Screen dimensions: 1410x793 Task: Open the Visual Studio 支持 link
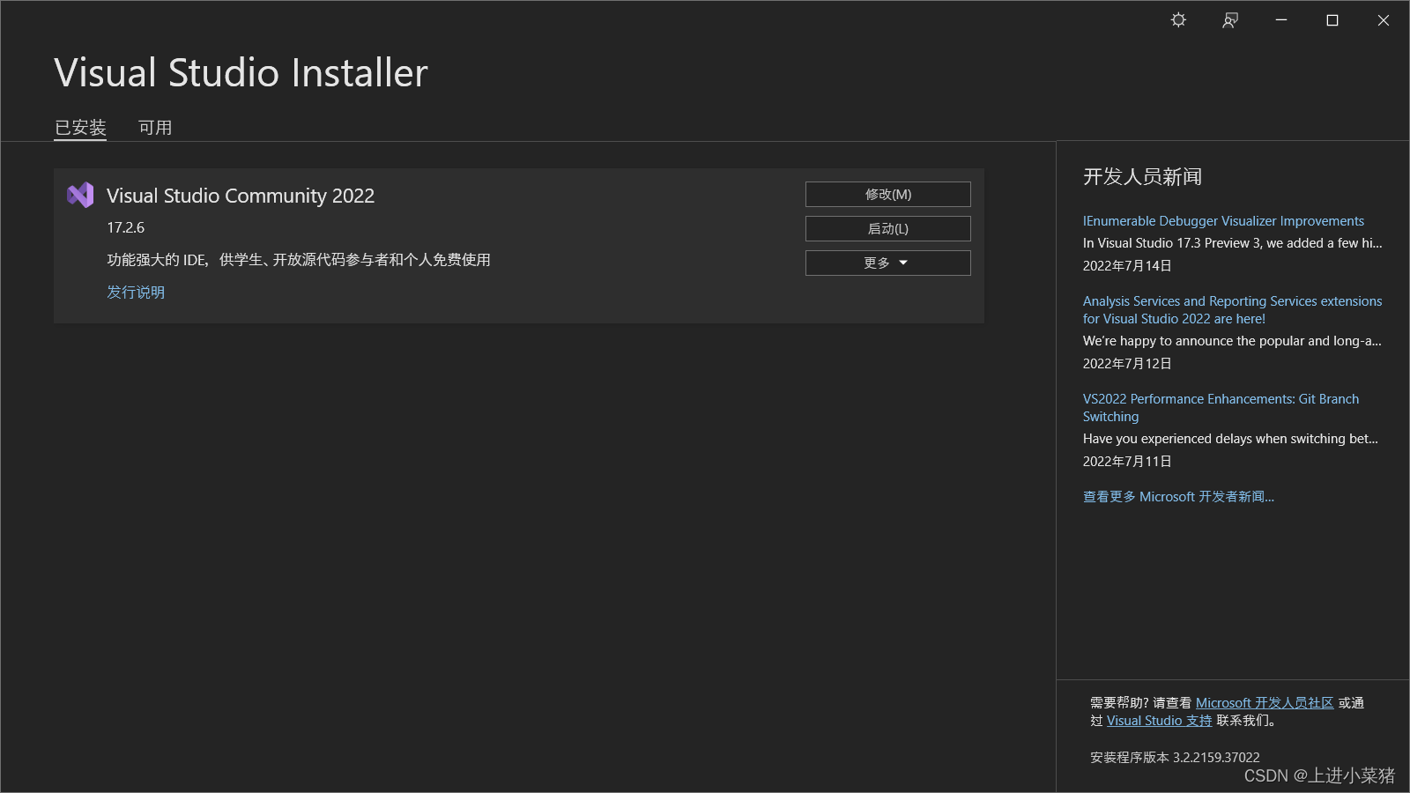[x=1160, y=721]
